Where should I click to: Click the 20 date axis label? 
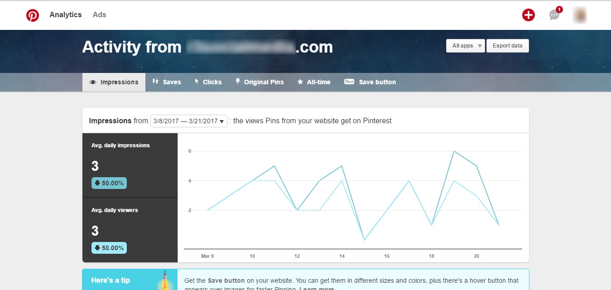(x=476, y=256)
